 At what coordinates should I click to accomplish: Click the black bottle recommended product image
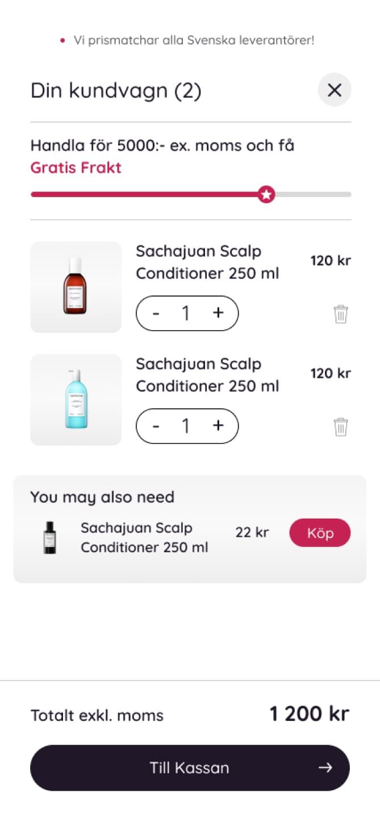pyautogui.click(x=50, y=537)
